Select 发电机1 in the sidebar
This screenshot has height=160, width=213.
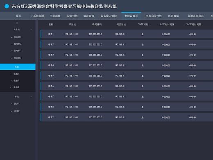click(x=18, y=37)
